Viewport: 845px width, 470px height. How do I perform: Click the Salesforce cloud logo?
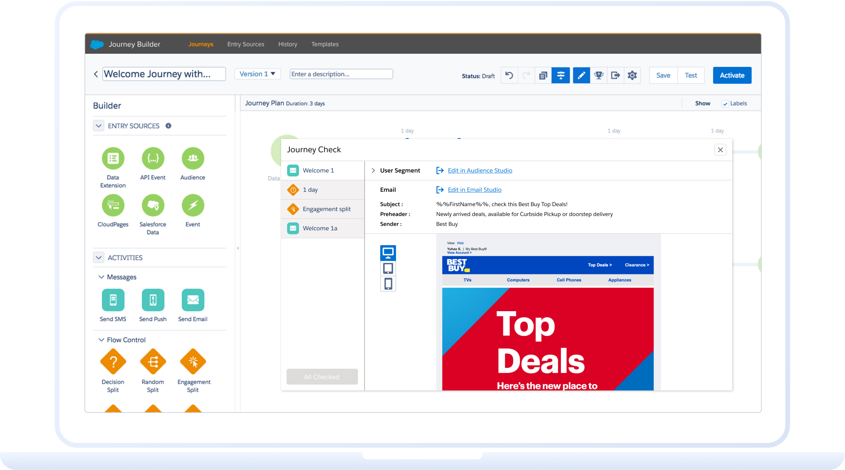coord(97,44)
